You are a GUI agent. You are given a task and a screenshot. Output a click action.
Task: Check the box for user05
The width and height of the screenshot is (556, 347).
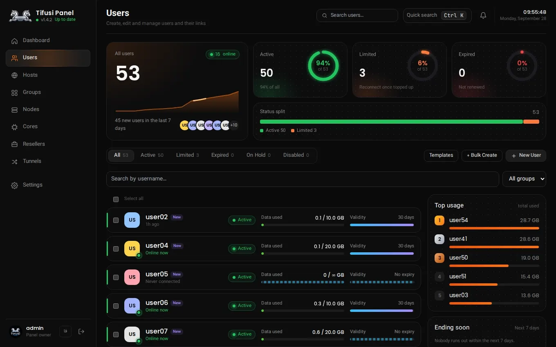pyautogui.click(x=116, y=277)
